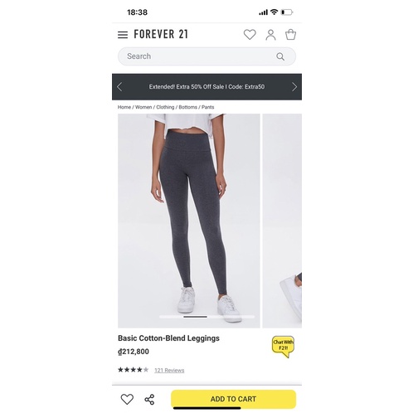Show previous promo banner with left arrow

(119, 87)
